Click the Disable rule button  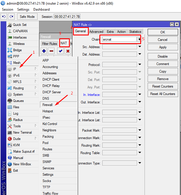pos(163,56)
